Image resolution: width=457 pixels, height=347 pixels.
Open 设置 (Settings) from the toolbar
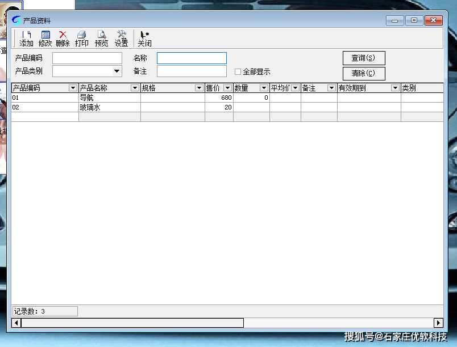coord(121,39)
